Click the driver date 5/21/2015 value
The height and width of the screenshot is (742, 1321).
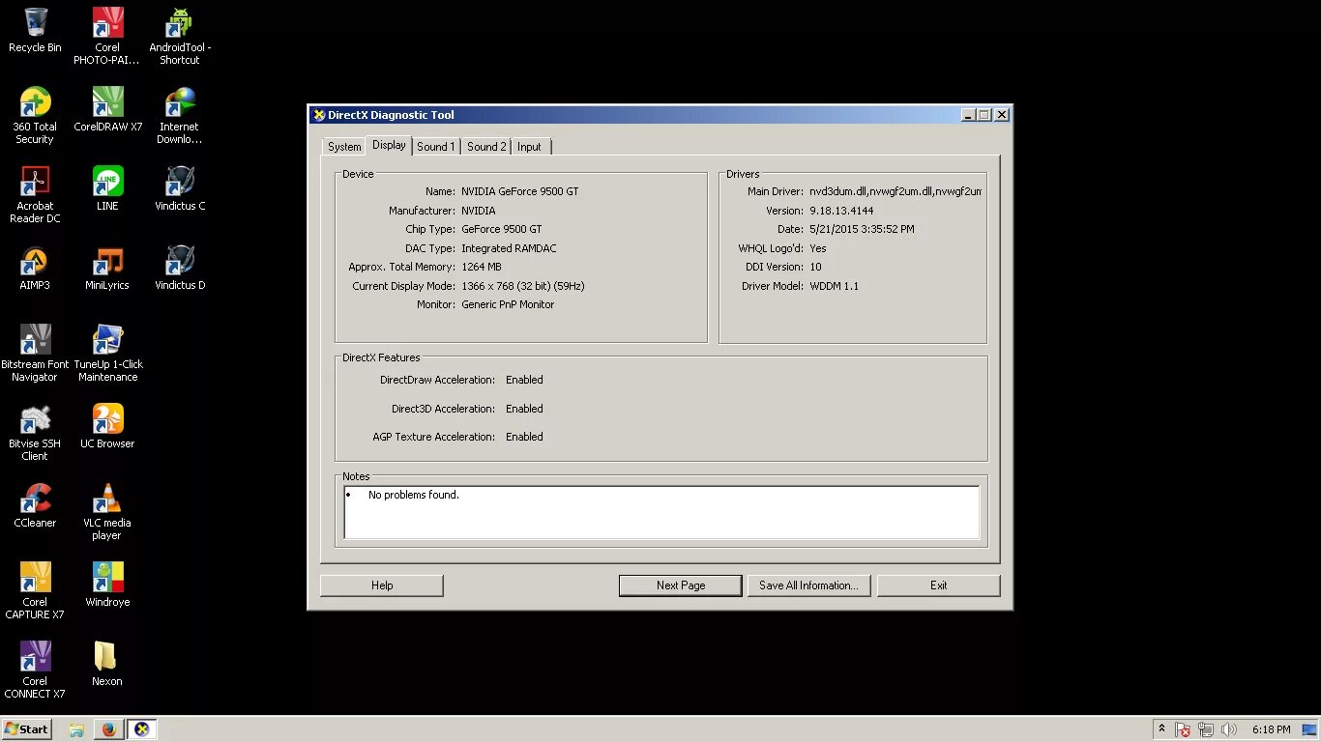click(x=862, y=229)
